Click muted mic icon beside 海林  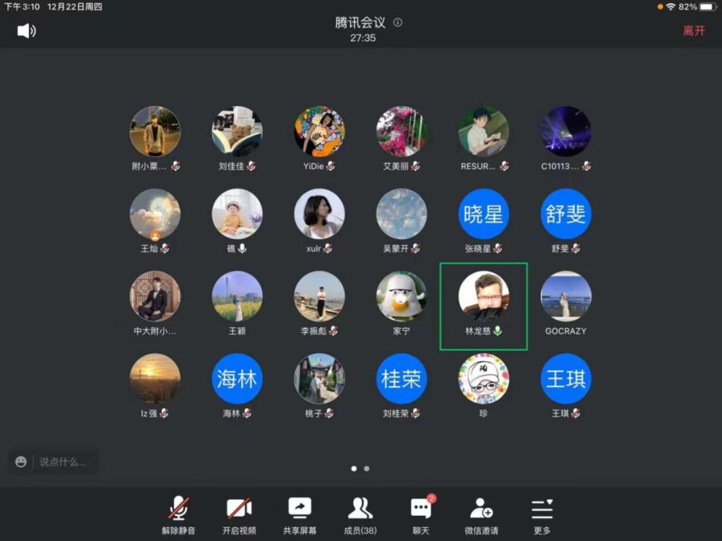(x=247, y=413)
